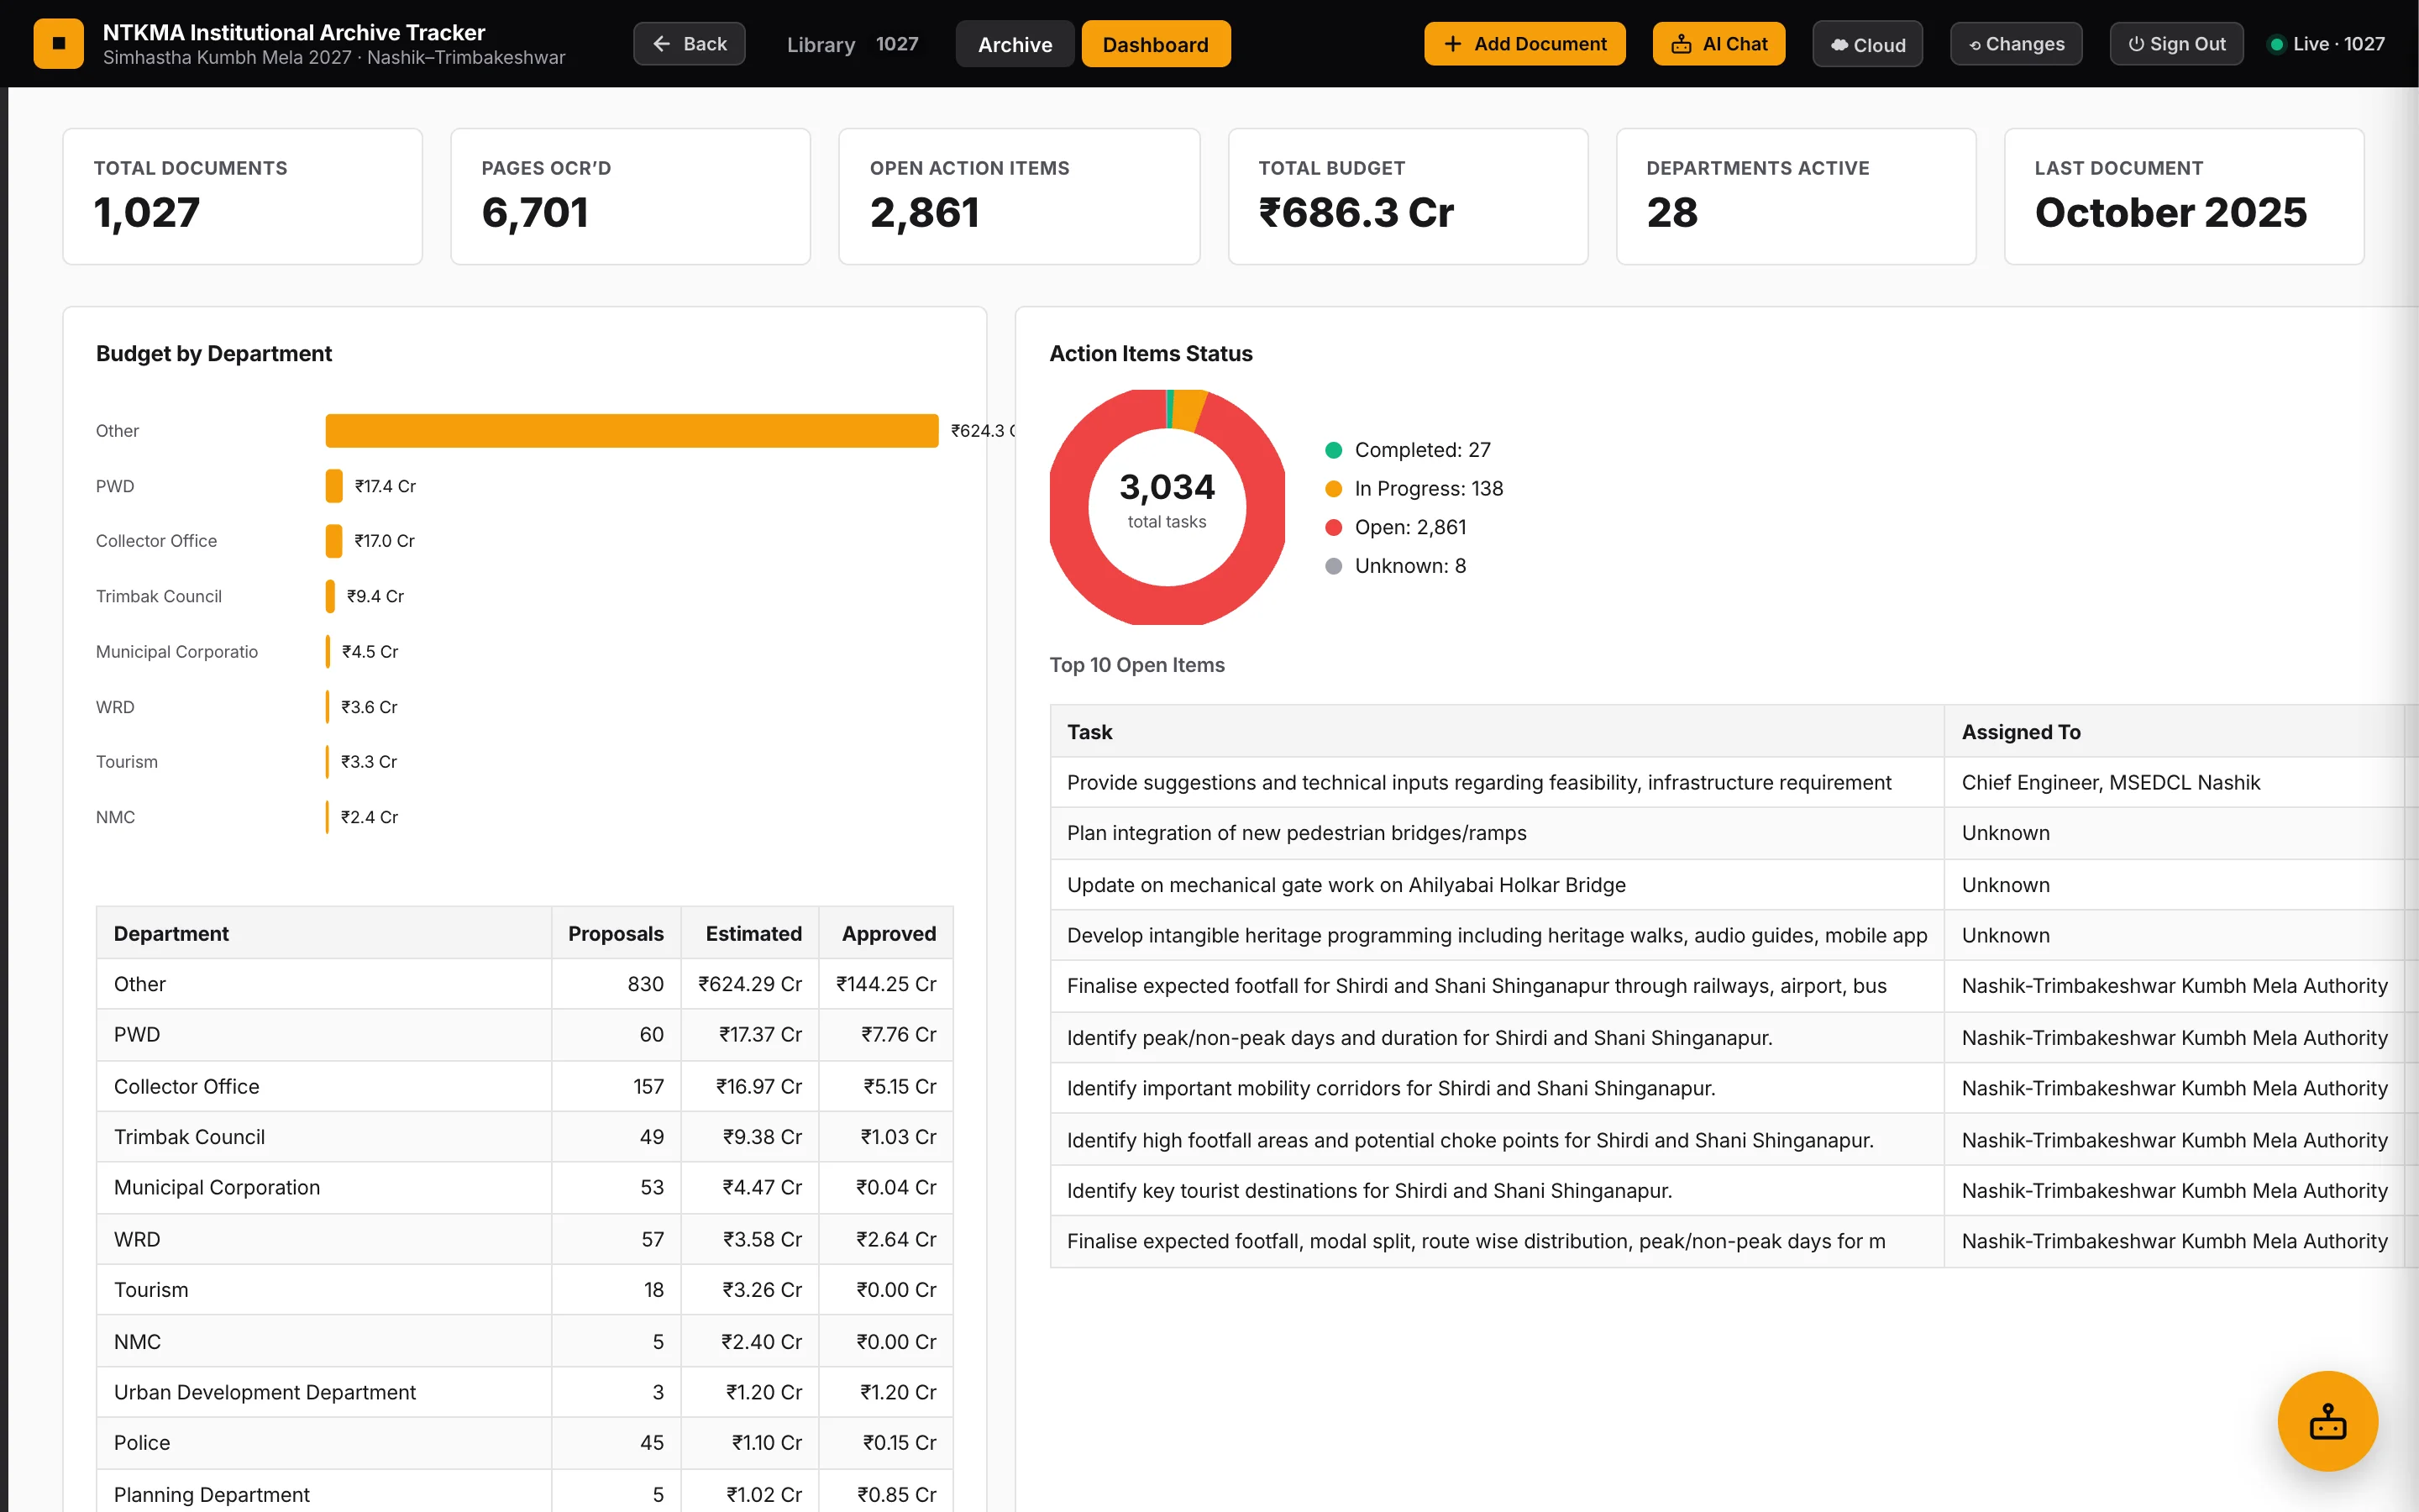Open the AI Chat button

pos(1718,44)
